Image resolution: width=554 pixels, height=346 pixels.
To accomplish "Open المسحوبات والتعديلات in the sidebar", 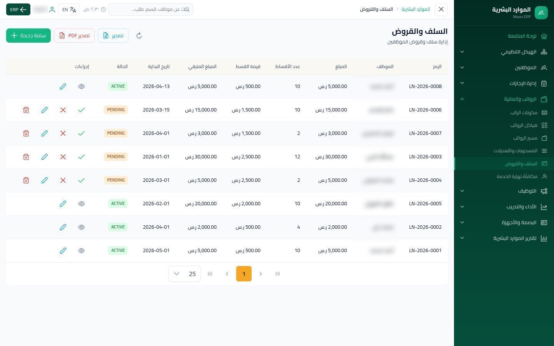I will pos(504,151).
